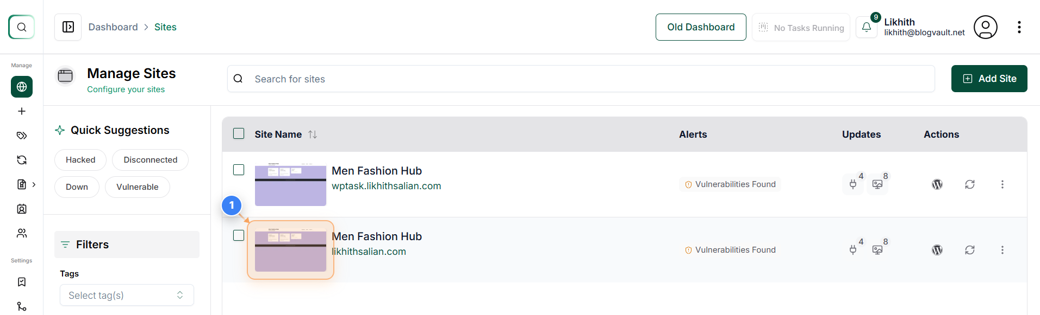Sync the wptask.likhithsalian.com site
The width and height of the screenshot is (1040, 315).
970,184
